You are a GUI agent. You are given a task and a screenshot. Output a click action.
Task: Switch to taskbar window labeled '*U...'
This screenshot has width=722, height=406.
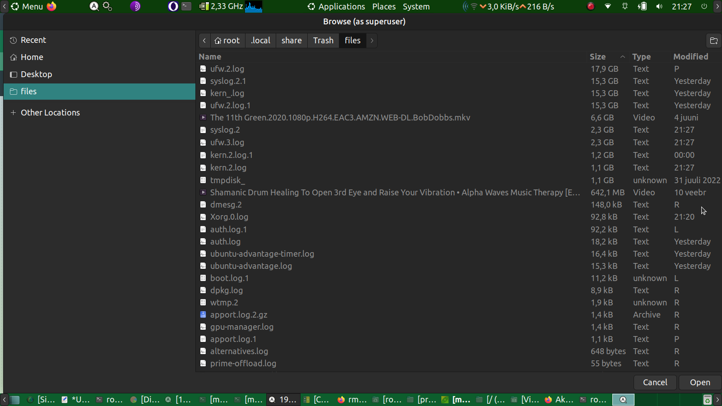[75, 400]
